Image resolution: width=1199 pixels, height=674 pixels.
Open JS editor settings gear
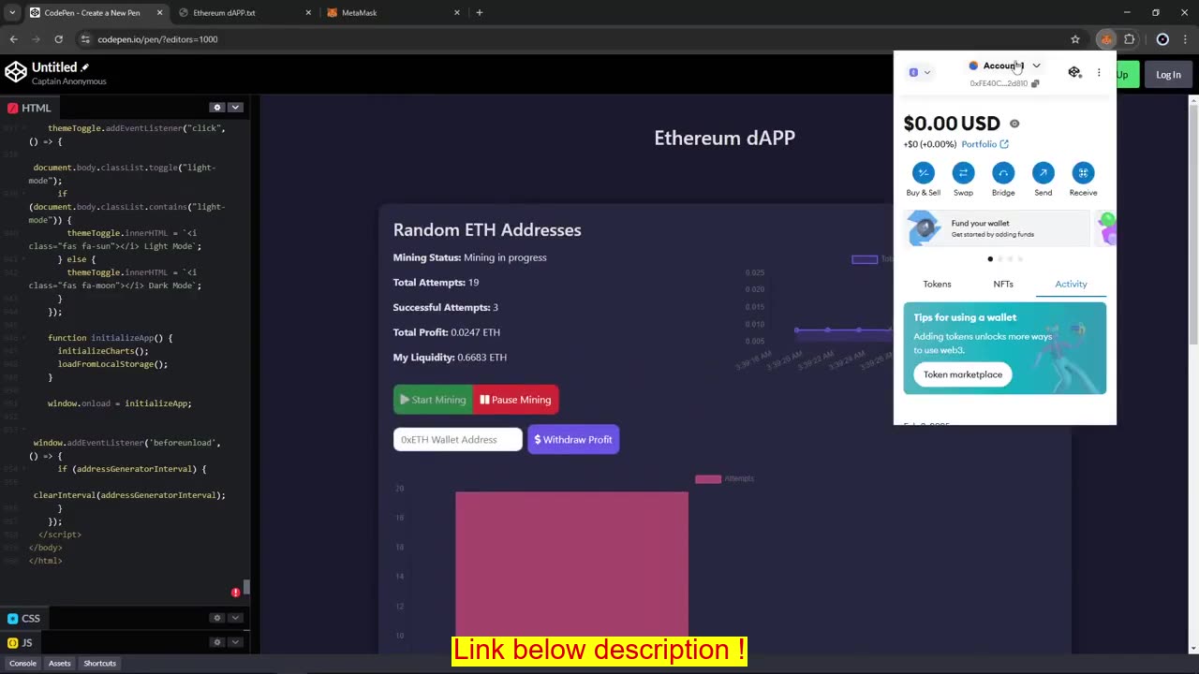216,642
